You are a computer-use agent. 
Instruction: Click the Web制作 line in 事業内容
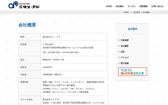point(66,92)
